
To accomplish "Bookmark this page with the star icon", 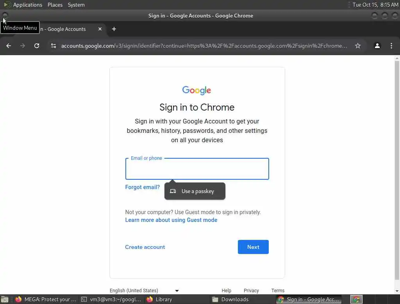I will point(358,46).
